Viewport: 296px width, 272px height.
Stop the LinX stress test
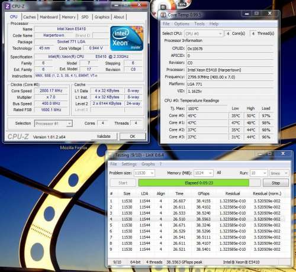coord(276,183)
